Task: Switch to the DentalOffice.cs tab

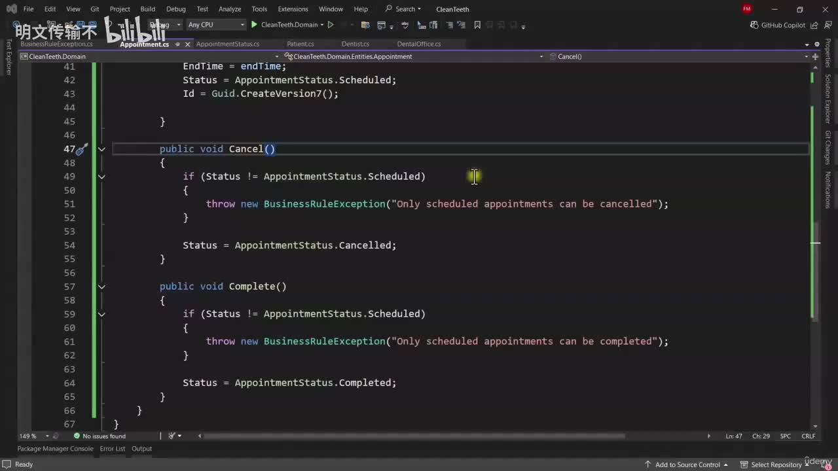Action: point(419,44)
